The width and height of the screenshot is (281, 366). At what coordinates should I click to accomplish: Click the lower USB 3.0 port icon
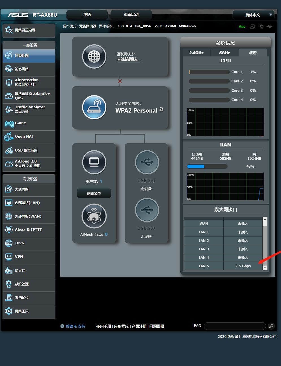point(147,210)
